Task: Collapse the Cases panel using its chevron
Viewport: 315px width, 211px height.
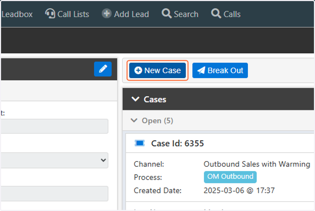Action: pos(135,99)
